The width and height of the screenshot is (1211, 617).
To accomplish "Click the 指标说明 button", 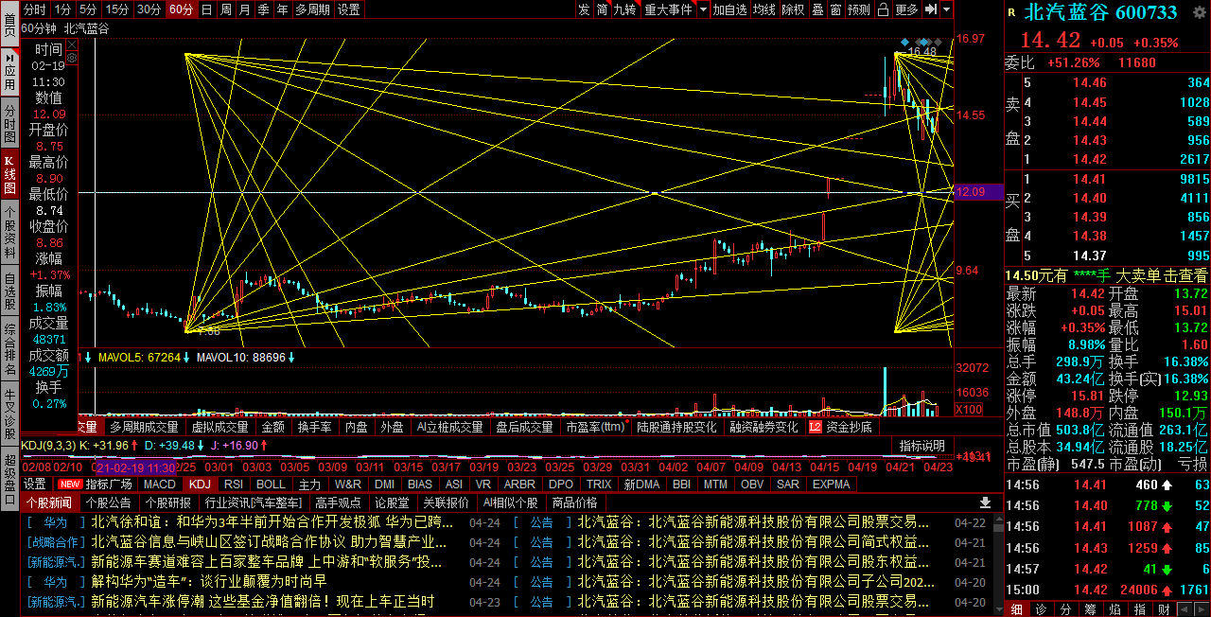I will click(922, 445).
